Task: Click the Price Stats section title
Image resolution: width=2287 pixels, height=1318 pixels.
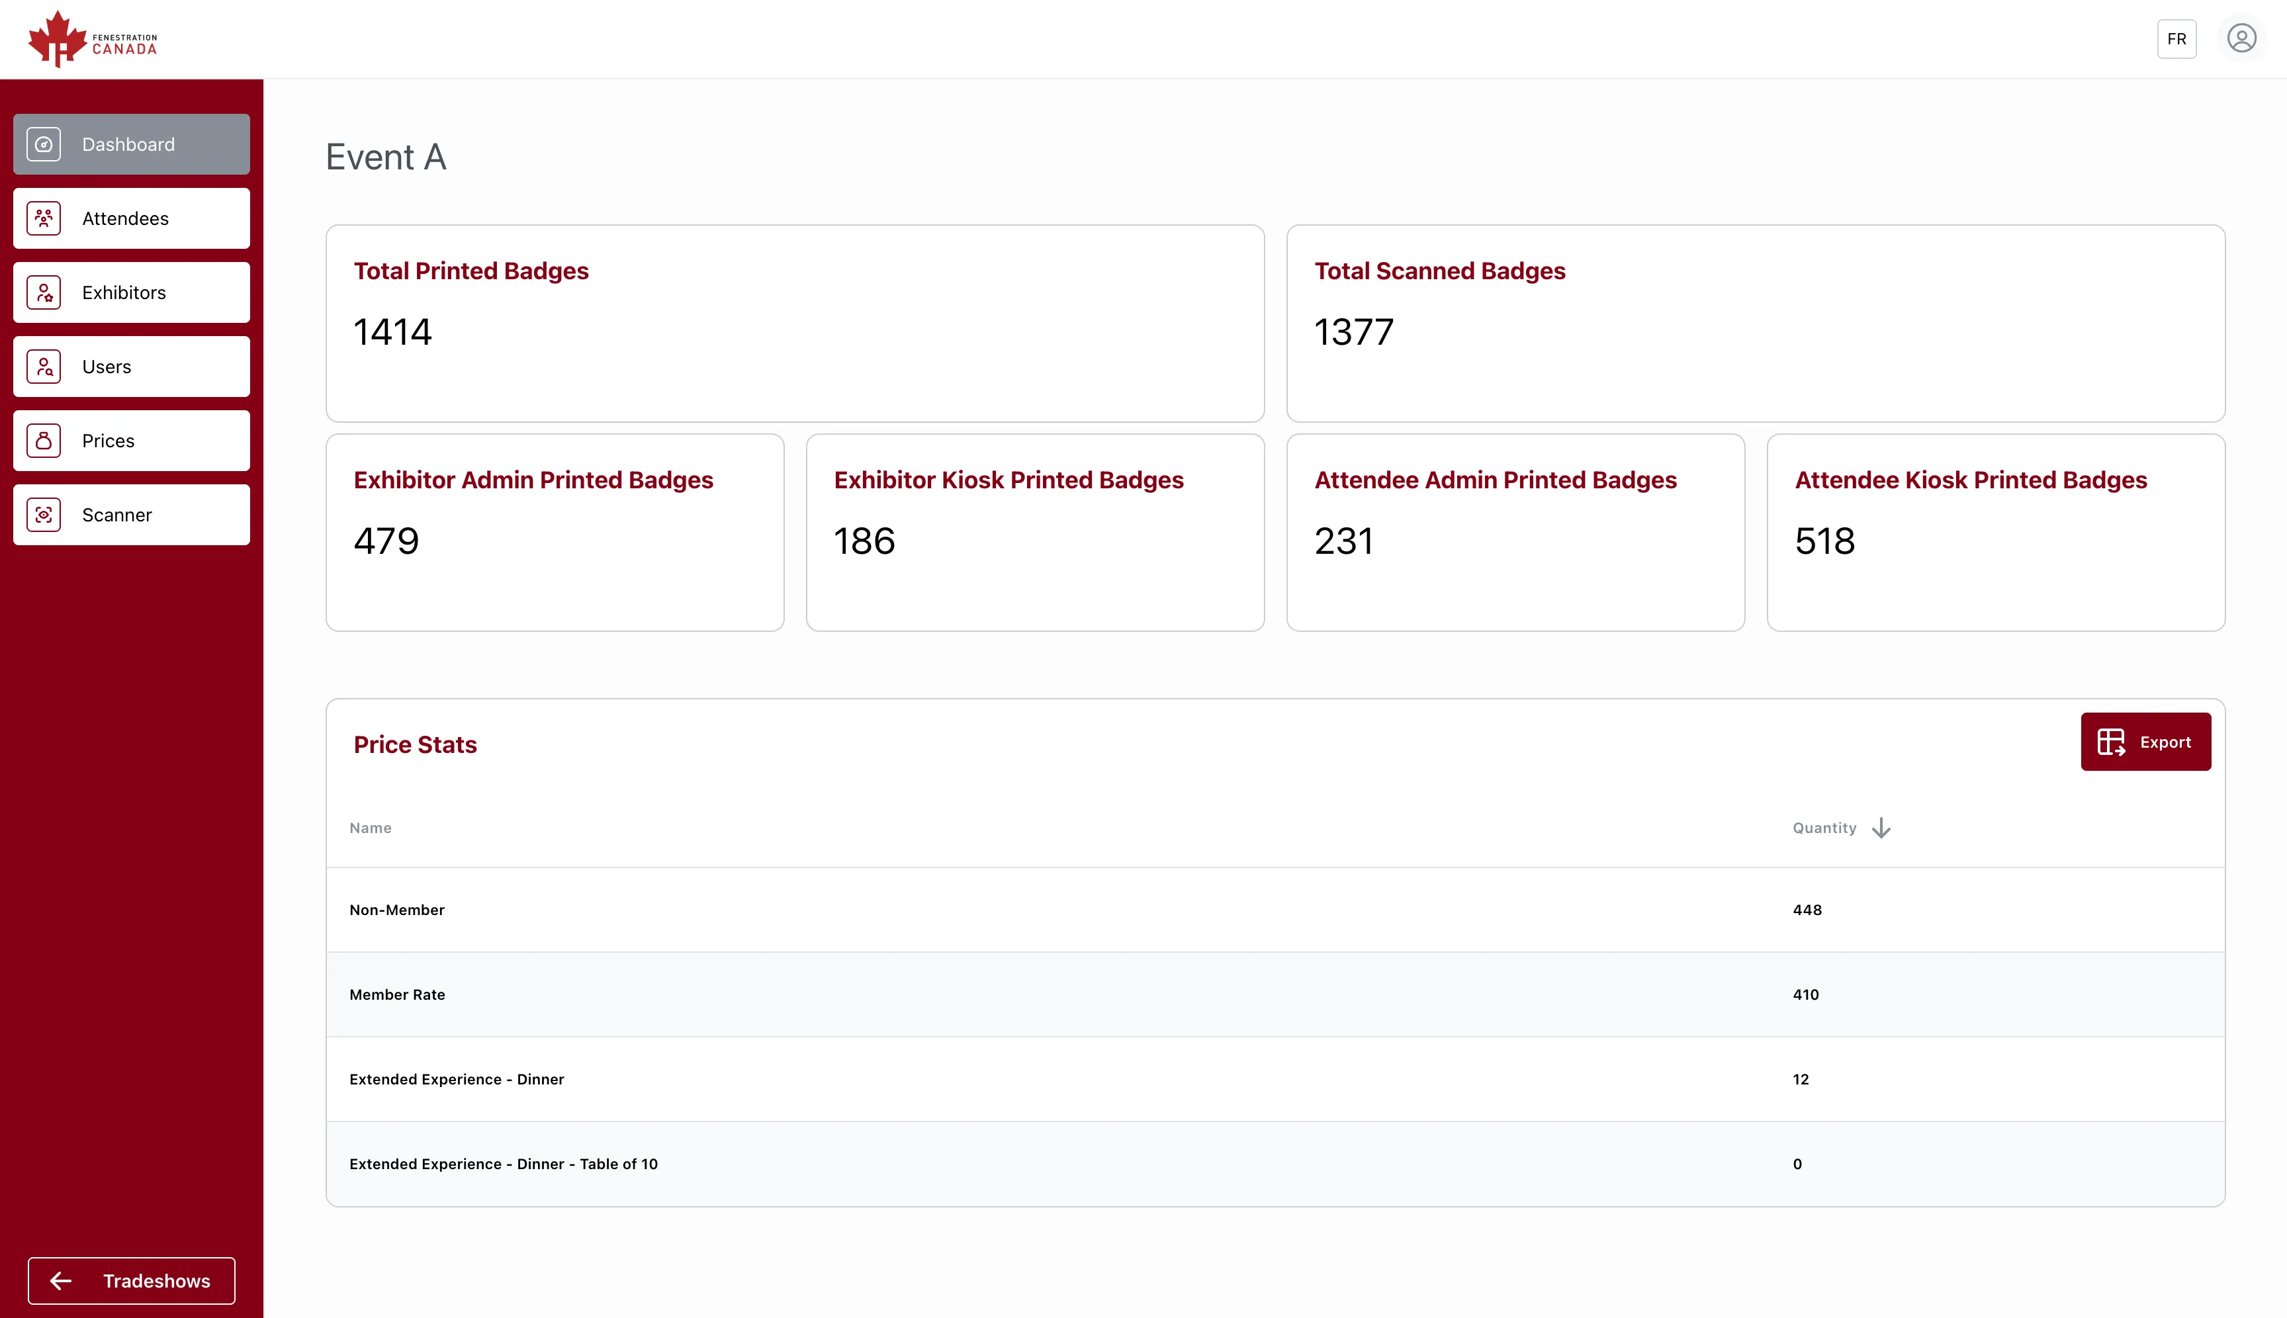Action: (x=415, y=744)
